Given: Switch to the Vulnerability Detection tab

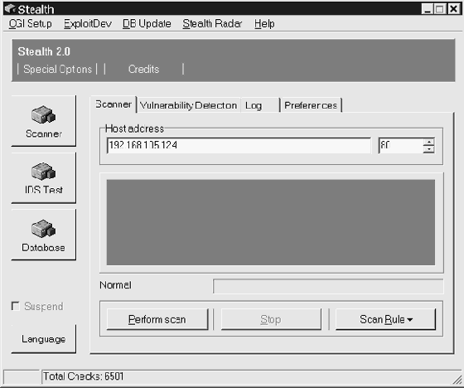Looking at the screenshot, I should pyautogui.click(x=189, y=105).
